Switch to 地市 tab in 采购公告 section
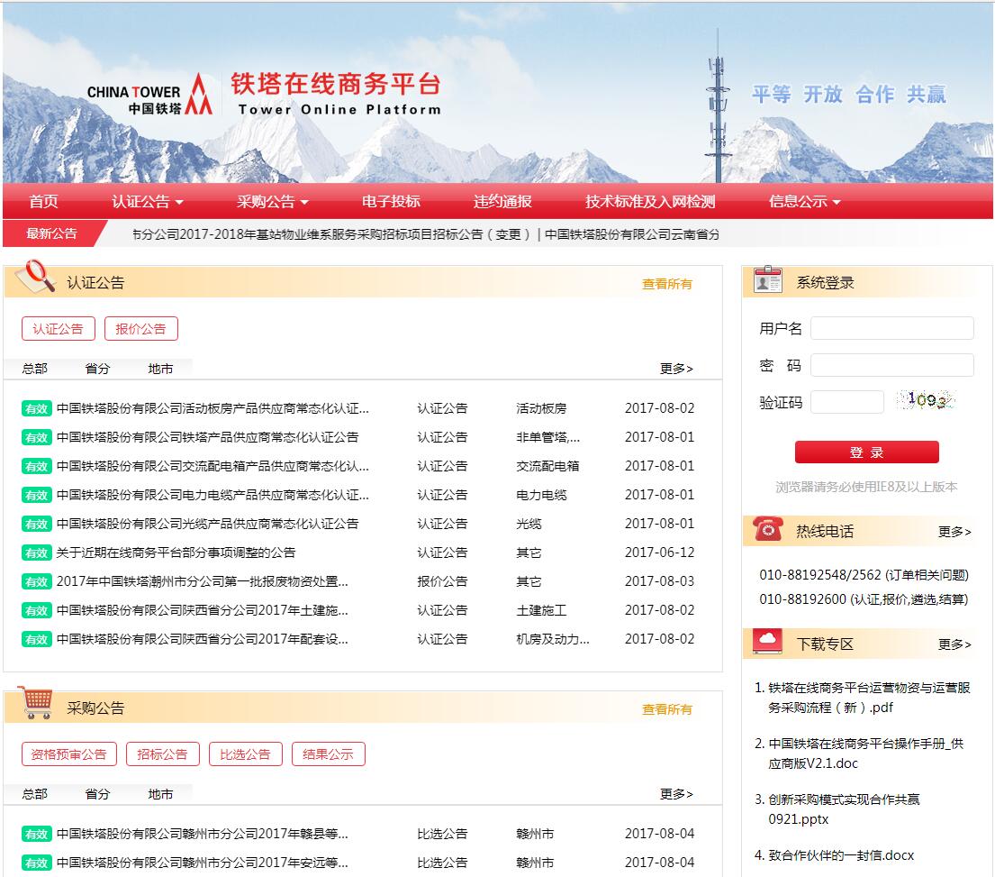 [160, 794]
